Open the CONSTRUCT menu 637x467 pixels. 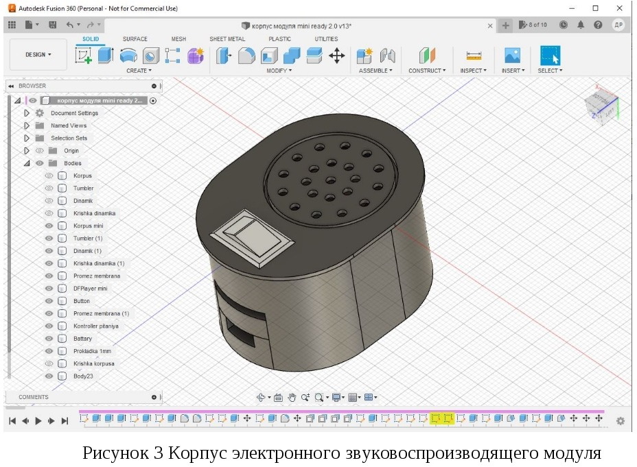pyautogui.click(x=427, y=71)
